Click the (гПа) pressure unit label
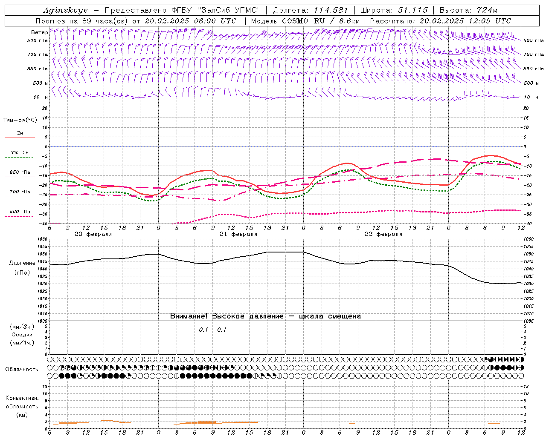Viewport: 546px width, 436px height. 22,272
